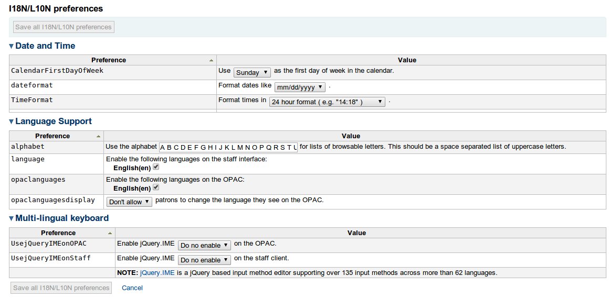Open the opaclanguagesdisplay Don't allow dropdown
609x298 pixels.
pyautogui.click(x=129, y=202)
